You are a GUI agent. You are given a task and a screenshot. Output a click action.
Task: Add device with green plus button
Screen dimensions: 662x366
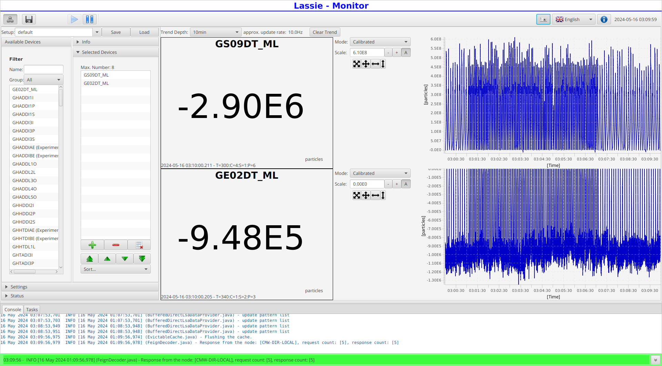(x=92, y=245)
